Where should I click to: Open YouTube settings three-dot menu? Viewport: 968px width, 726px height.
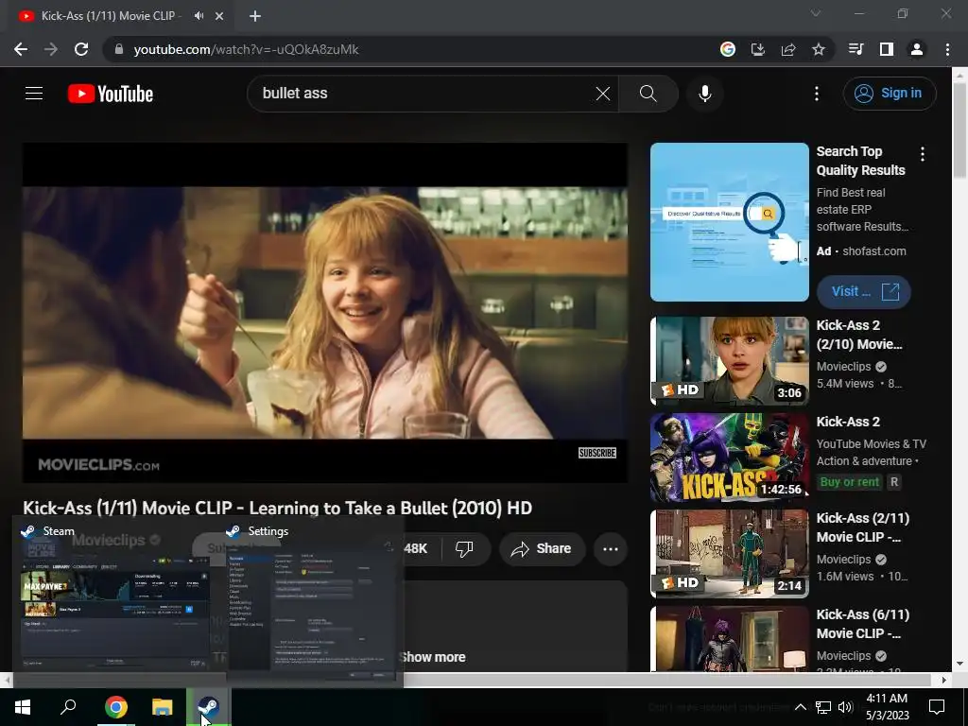click(x=816, y=94)
